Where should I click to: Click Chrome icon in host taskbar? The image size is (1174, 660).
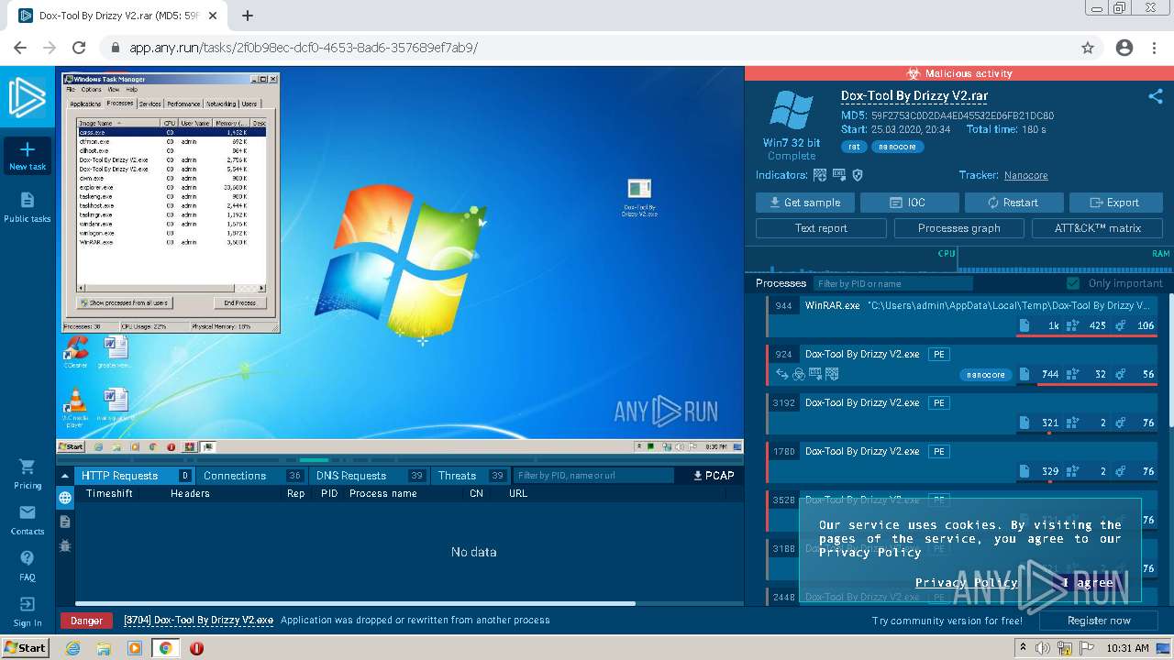165,648
